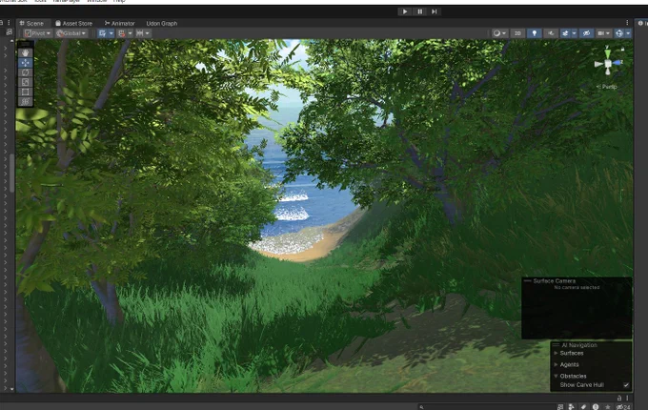Click the Surface Camera overlay header handle
This screenshot has height=410, width=648.
[527, 280]
